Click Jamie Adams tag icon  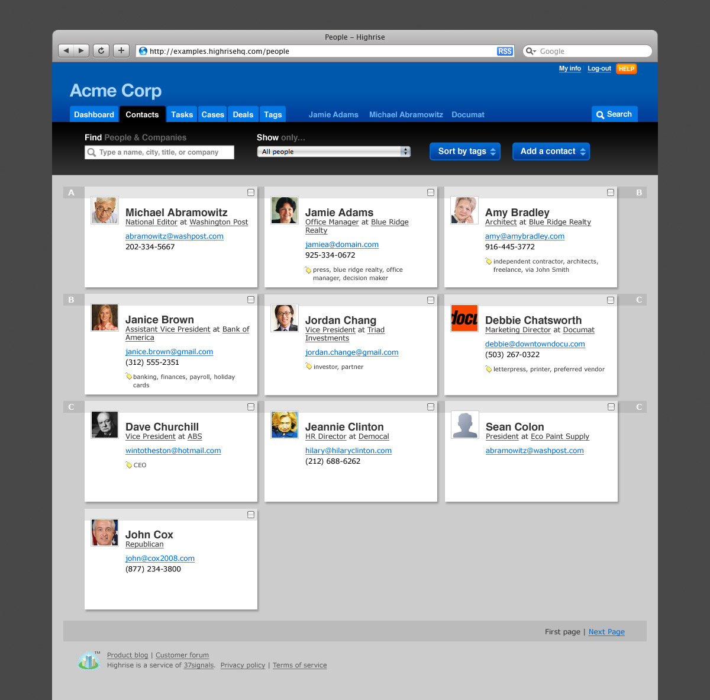308,270
